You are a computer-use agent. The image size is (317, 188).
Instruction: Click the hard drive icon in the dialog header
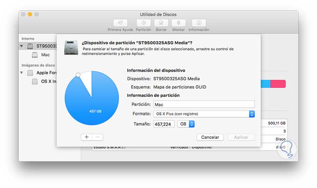71,48
